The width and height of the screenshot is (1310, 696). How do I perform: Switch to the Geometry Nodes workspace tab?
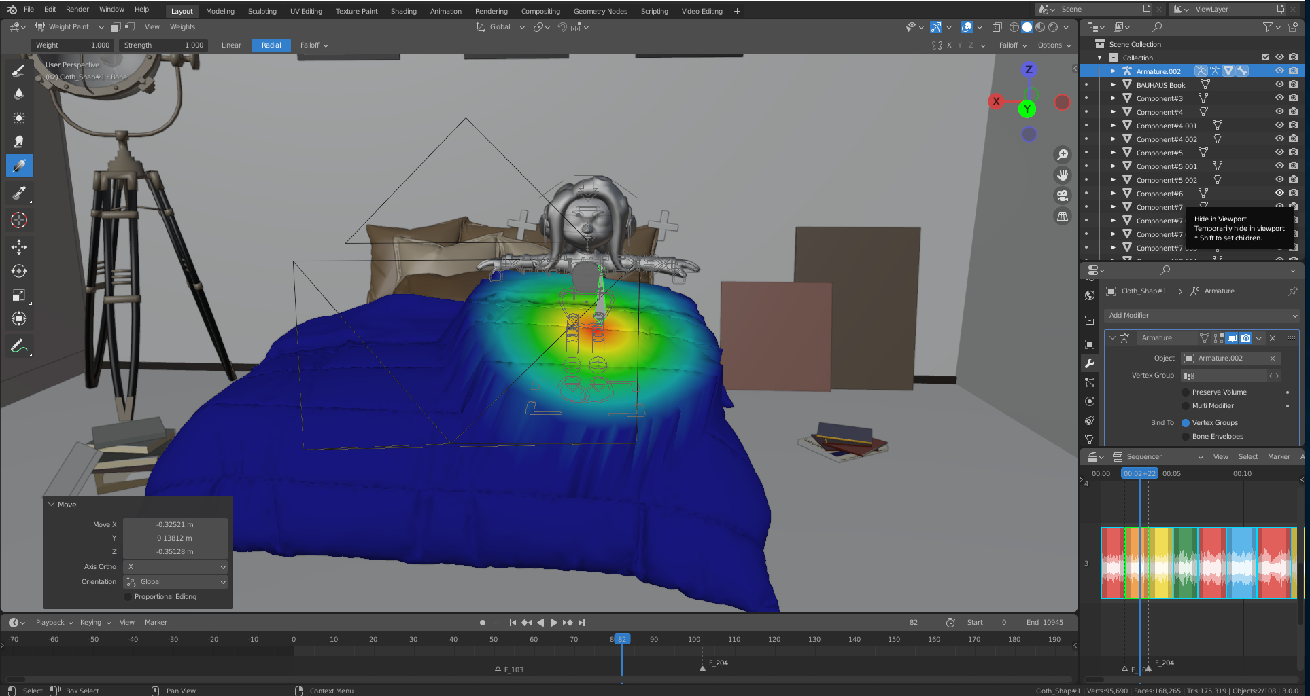click(x=600, y=11)
